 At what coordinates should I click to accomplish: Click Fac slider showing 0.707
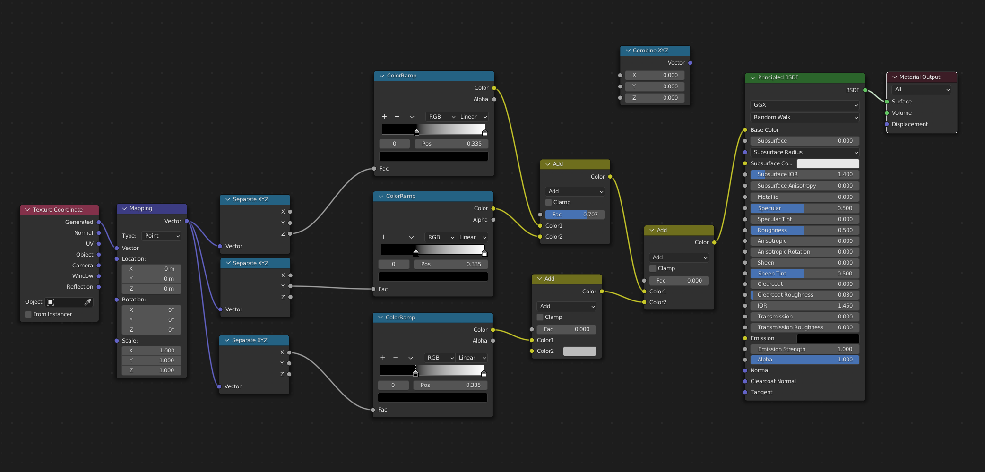pyautogui.click(x=575, y=215)
